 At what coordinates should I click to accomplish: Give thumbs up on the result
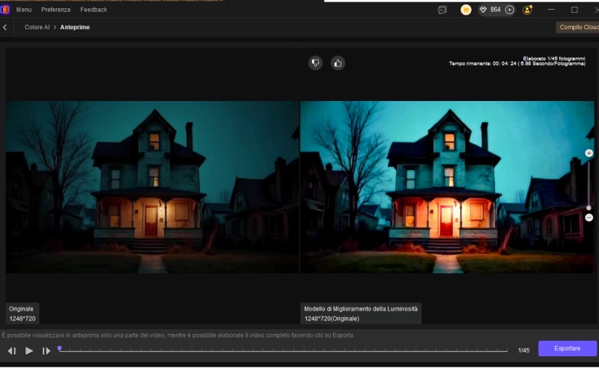(x=338, y=63)
